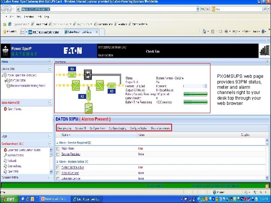Click the browser Home icon
Screen dimensions: 271x203
coord(204,32)
